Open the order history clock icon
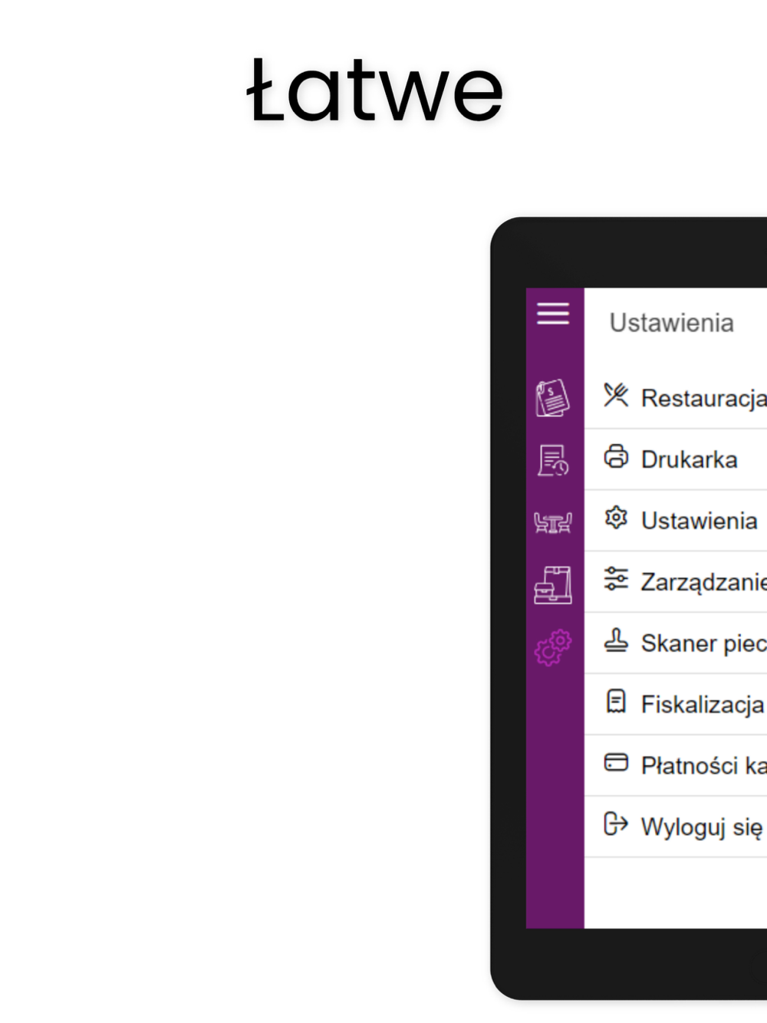767x1023 pixels. (x=553, y=460)
